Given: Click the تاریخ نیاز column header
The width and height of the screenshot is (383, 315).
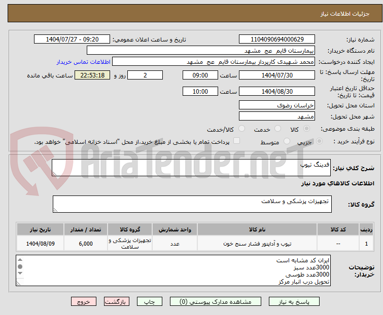Looking at the screenshot, I should coord(40,229).
